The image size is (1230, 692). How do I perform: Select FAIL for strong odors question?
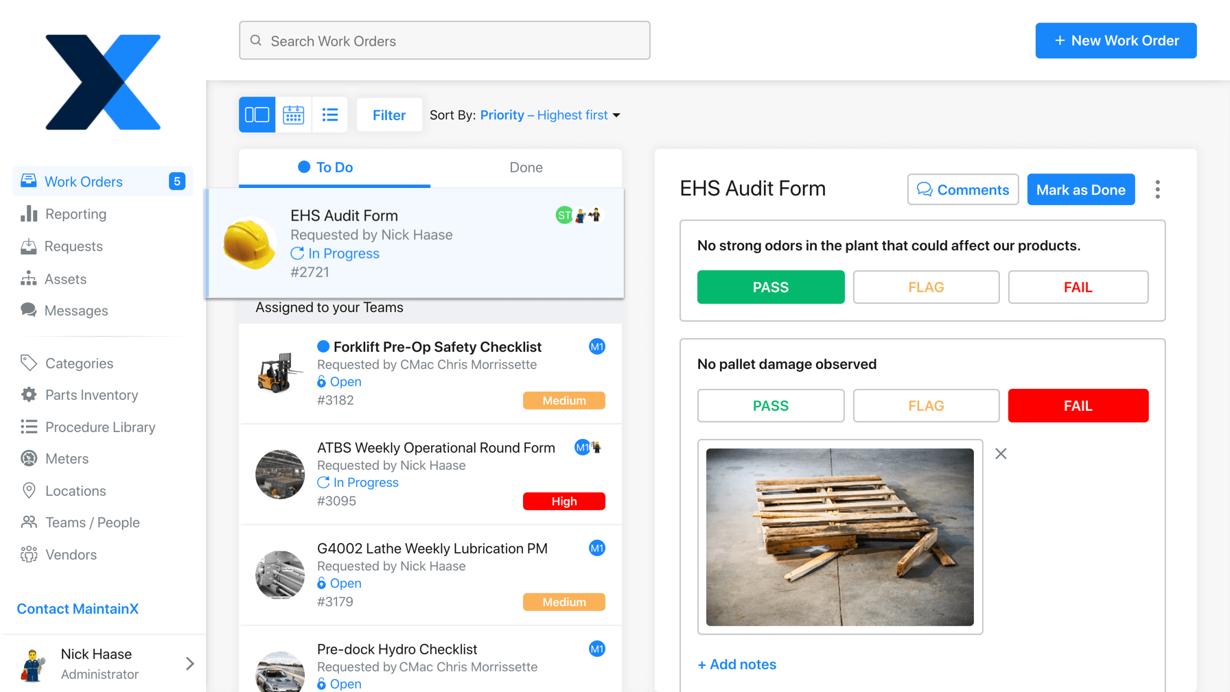(x=1078, y=287)
